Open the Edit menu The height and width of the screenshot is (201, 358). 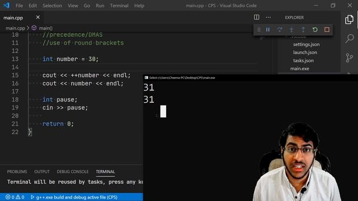(32, 6)
